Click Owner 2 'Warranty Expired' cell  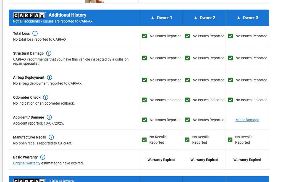(x=204, y=160)
